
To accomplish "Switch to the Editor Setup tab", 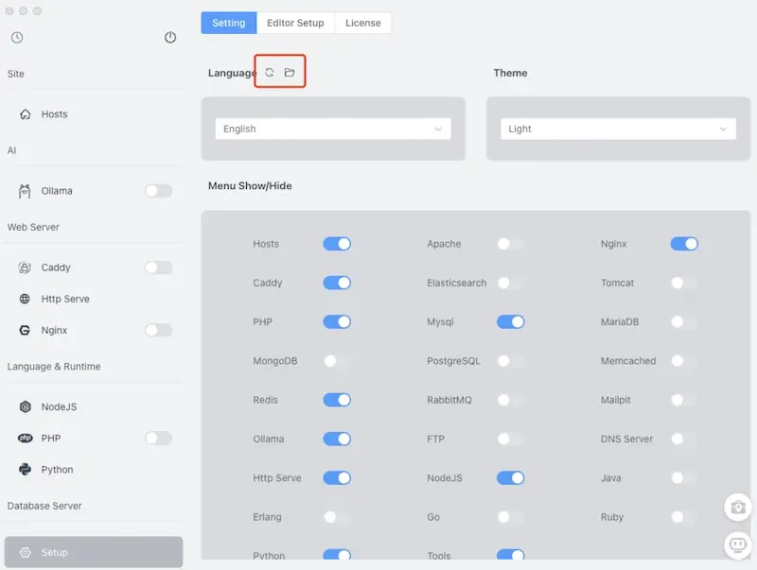I will [295, 23].
